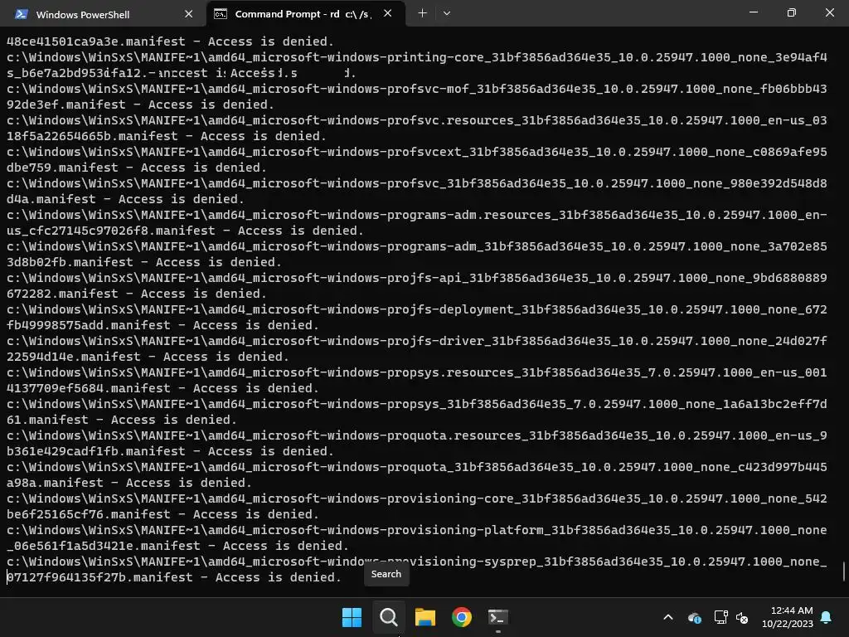The image size is (849, 637).
Task: Expand the new tab profile dropdown
Action: tap(447, 13)
